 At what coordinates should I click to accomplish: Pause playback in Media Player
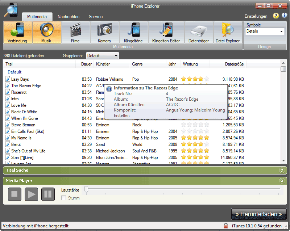click(48, 194)
